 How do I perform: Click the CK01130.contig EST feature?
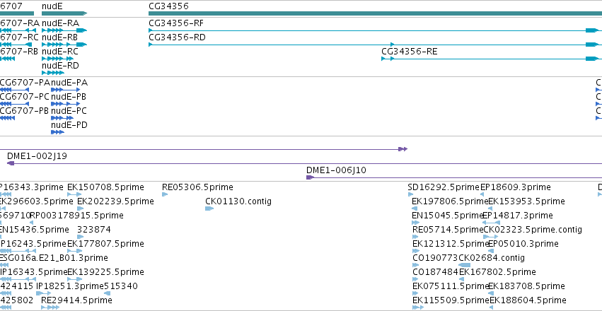click(x=209, y=209)
